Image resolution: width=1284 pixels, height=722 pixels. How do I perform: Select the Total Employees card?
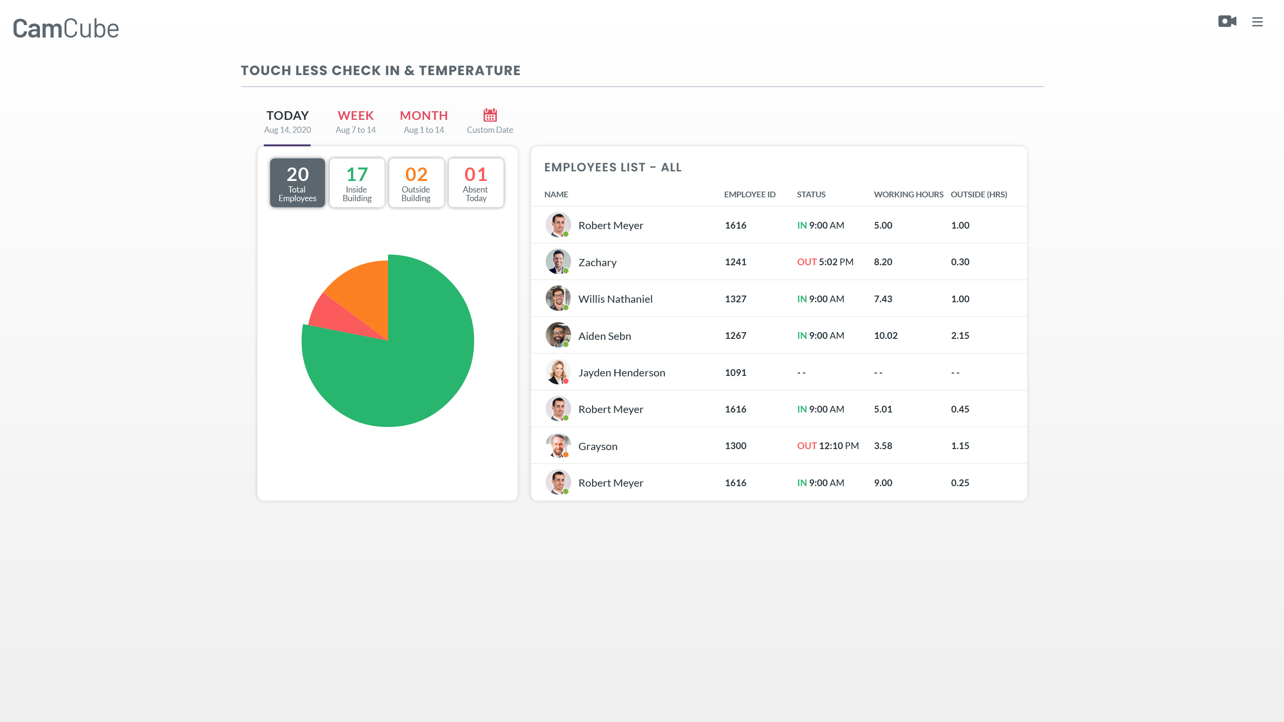[x=297, y=183]
